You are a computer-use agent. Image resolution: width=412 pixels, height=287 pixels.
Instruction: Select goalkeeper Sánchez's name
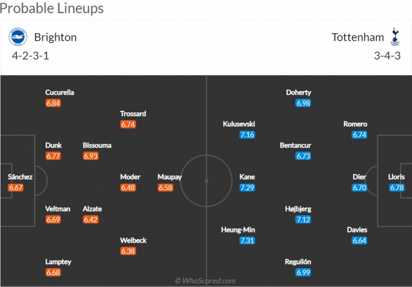click(20, 177)
